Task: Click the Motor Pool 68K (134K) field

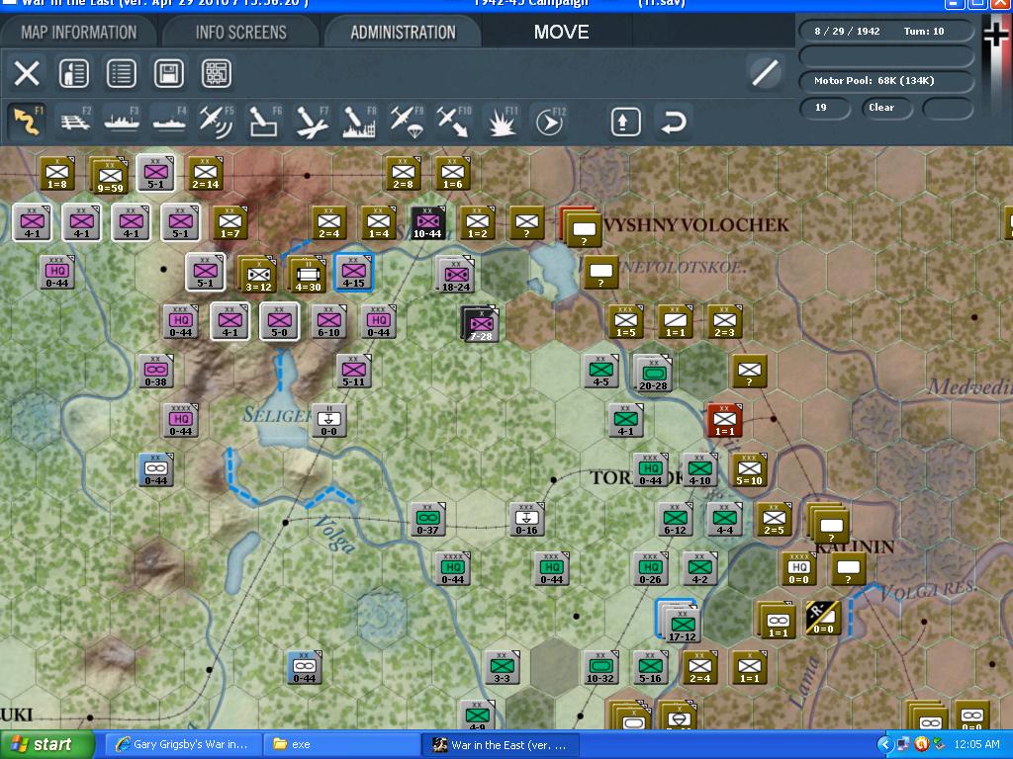Action: tap(886, 81)
